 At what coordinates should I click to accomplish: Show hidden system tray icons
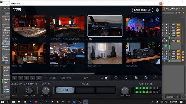pyautogui.click(x=153, y=102)
